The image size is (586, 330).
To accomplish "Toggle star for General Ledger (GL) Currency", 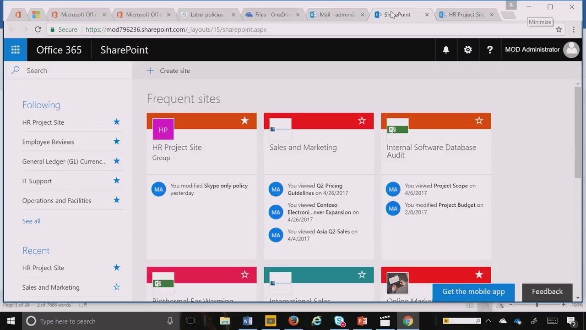I will coord(117,161).
